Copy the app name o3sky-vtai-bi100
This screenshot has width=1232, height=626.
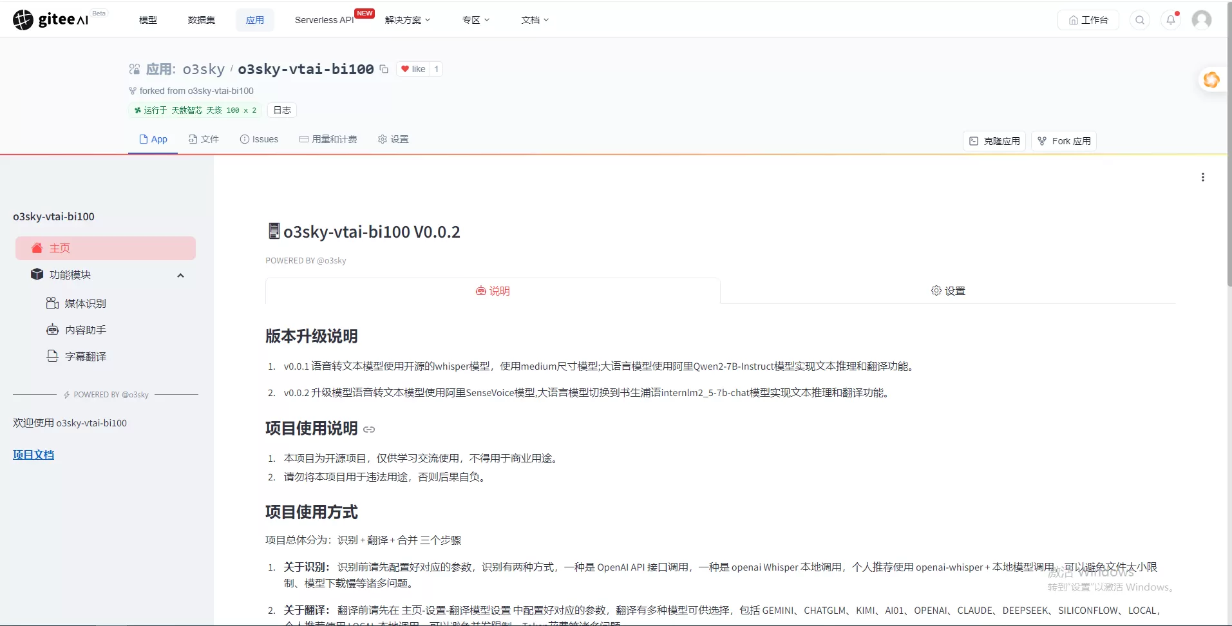tap(384, 69)
